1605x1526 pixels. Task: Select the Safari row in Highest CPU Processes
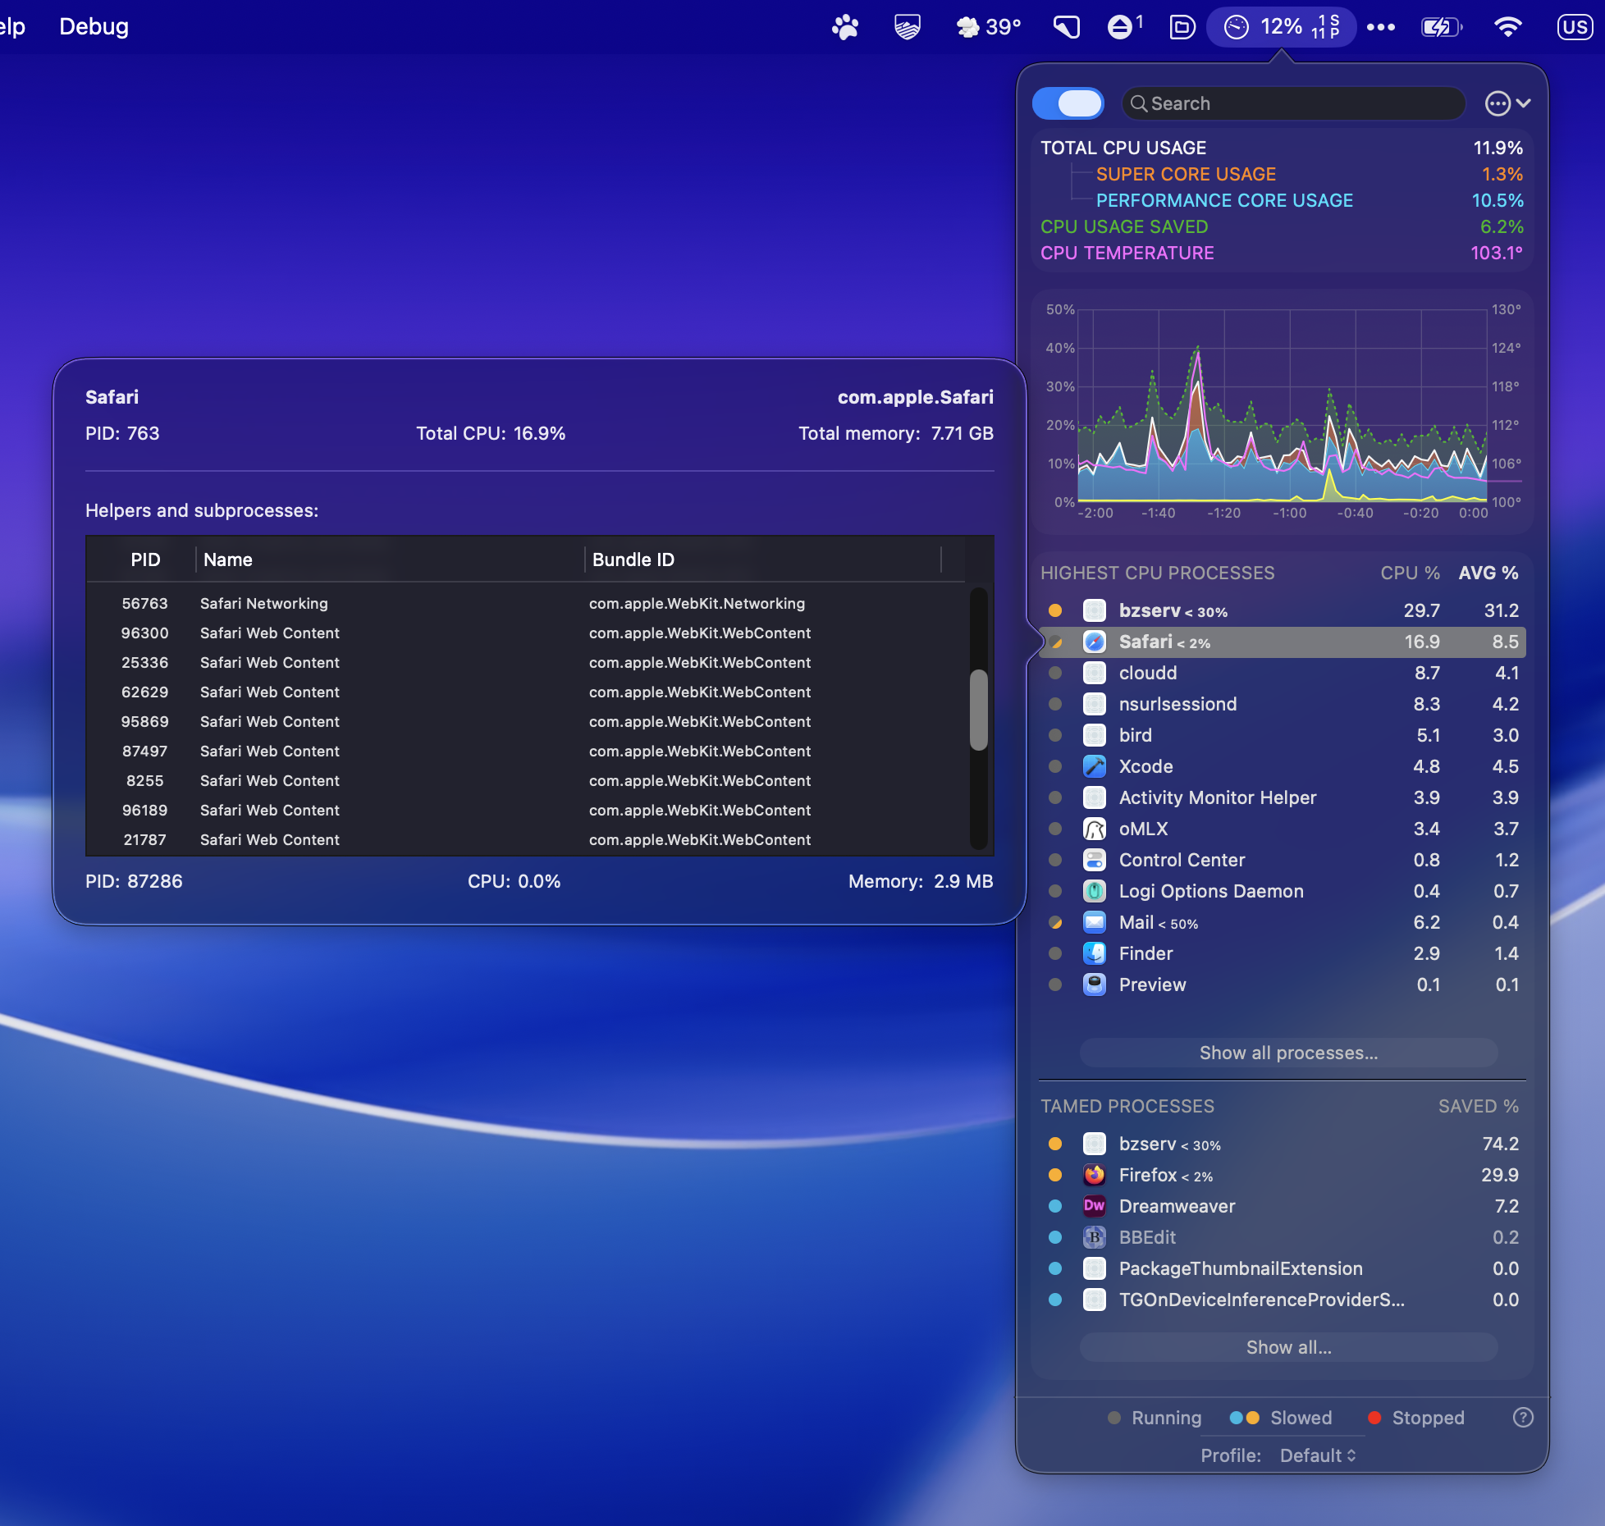point(1283,642)
